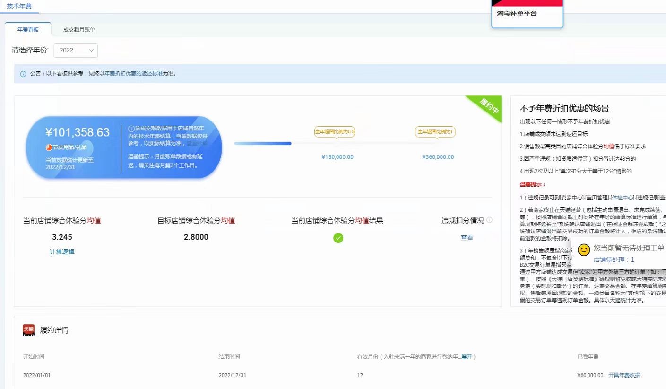Open the 体验中心 link in the tips

point(622,197)
